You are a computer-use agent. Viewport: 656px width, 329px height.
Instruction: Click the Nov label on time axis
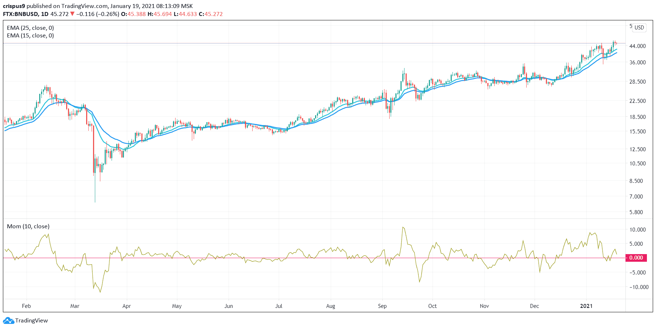coord(484,306)
